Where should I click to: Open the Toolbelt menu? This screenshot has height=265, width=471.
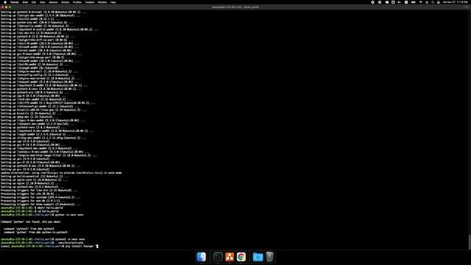pos(90,2)
